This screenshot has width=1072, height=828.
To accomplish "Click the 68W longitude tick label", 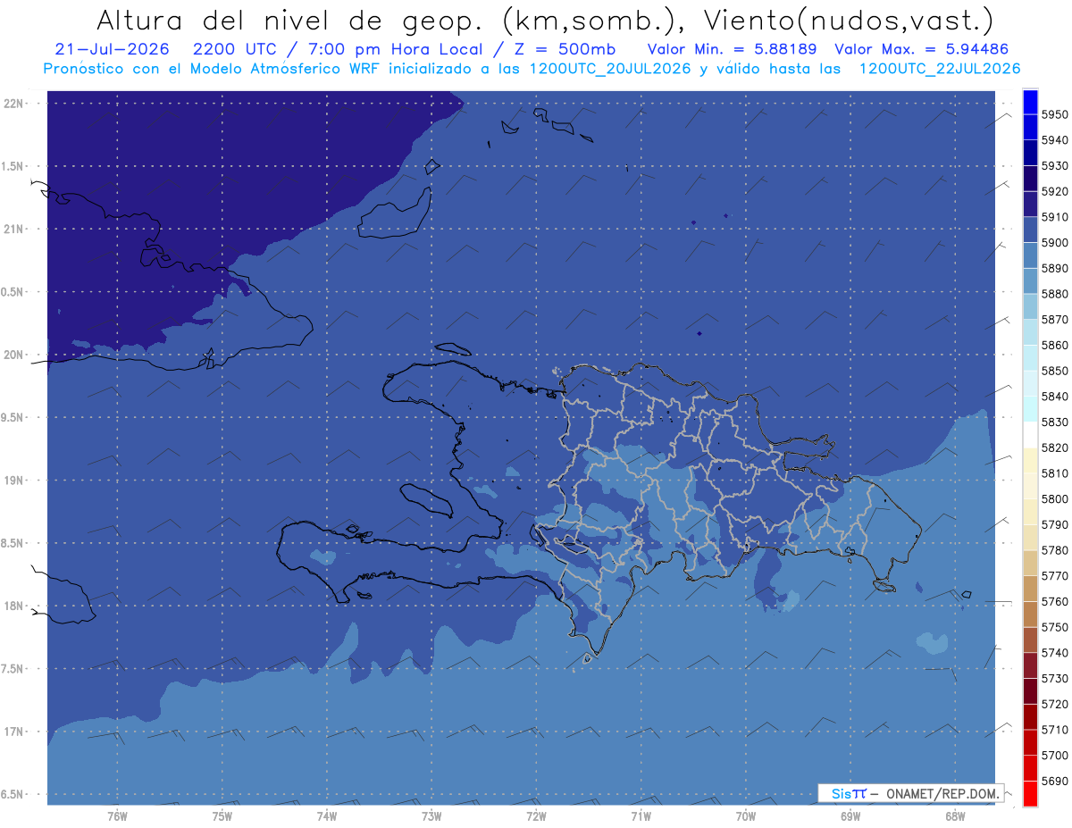I will click(954, 815).
